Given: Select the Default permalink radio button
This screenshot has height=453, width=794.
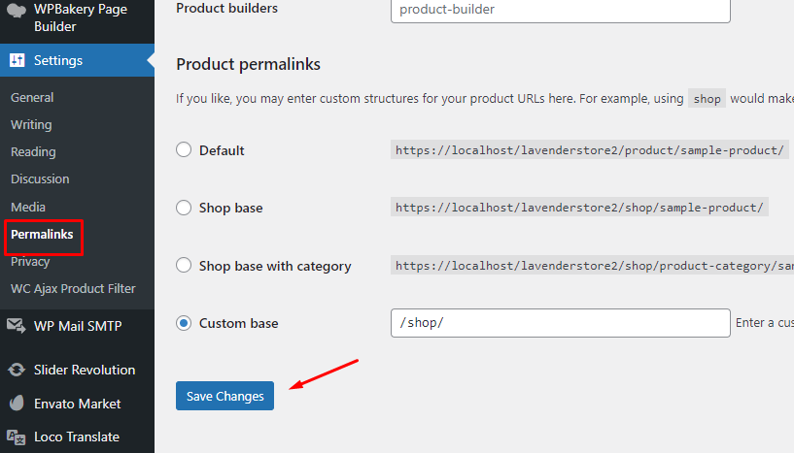Looking at the screenshot, I should tap(184, 149).
